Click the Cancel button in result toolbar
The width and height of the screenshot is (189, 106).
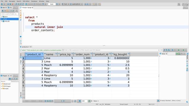pos(33,101)
